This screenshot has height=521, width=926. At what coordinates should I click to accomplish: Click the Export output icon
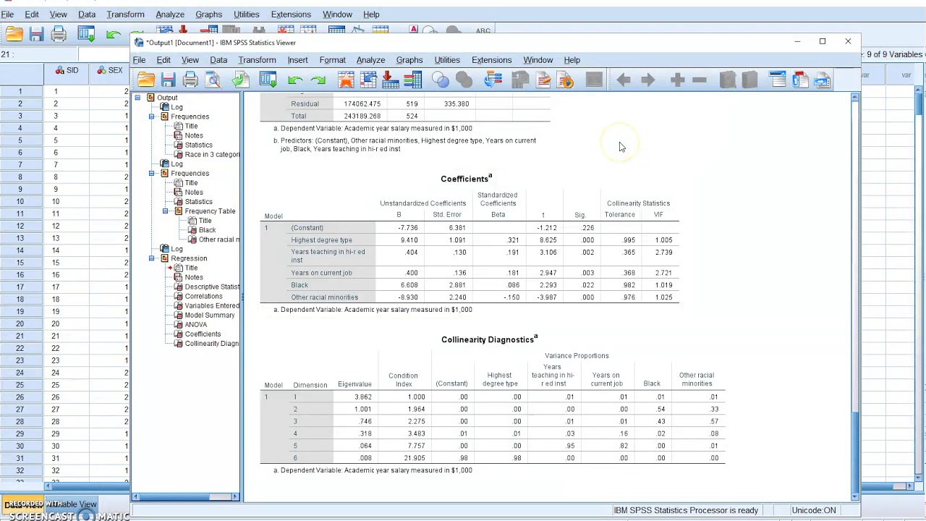pyautogui.click(x=241, y=80)
